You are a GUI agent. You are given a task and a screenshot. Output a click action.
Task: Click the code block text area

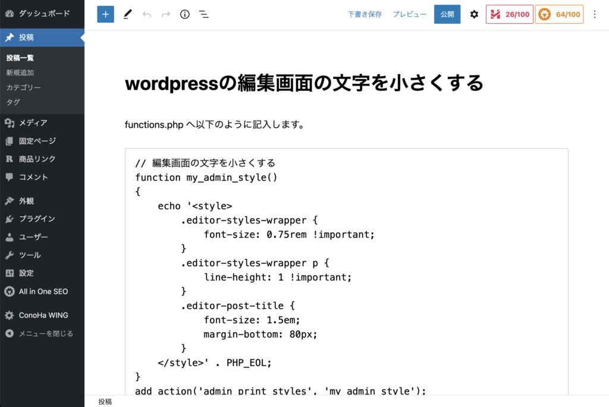coord(347,272)
